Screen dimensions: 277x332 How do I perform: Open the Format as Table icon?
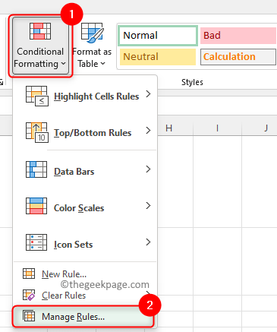click(x=93, y=33)
